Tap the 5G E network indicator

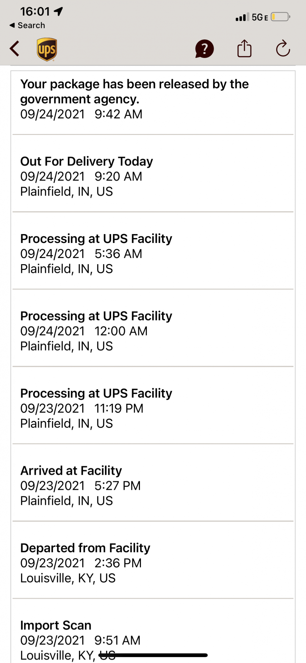260,17
